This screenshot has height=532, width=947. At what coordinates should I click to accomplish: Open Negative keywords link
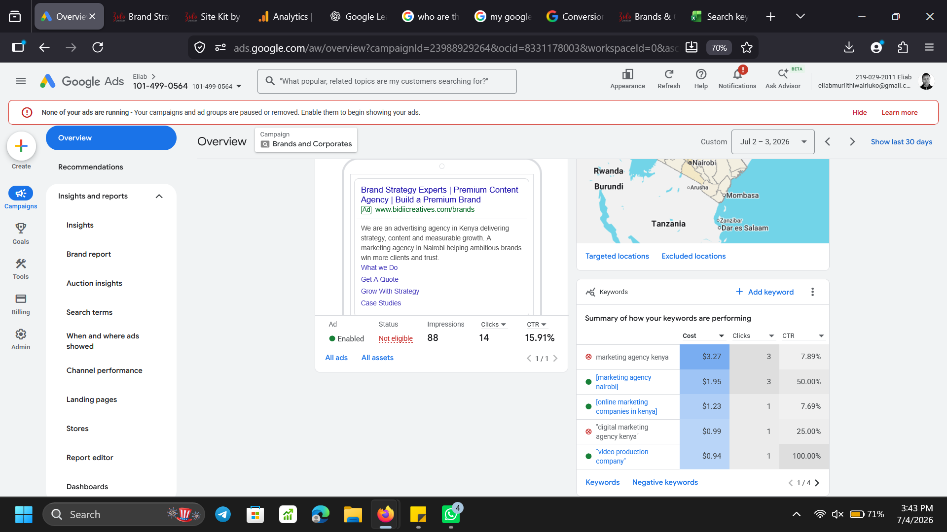665,482
